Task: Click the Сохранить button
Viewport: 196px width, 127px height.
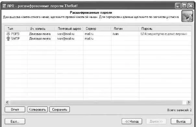Action: (59, 110)
